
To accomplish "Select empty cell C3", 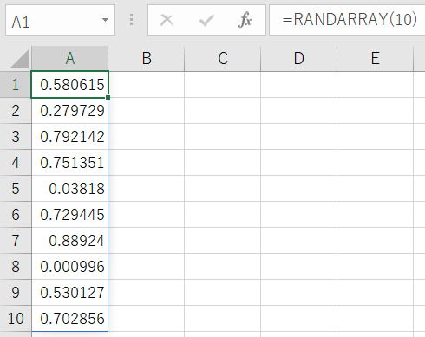I will 223,137.
